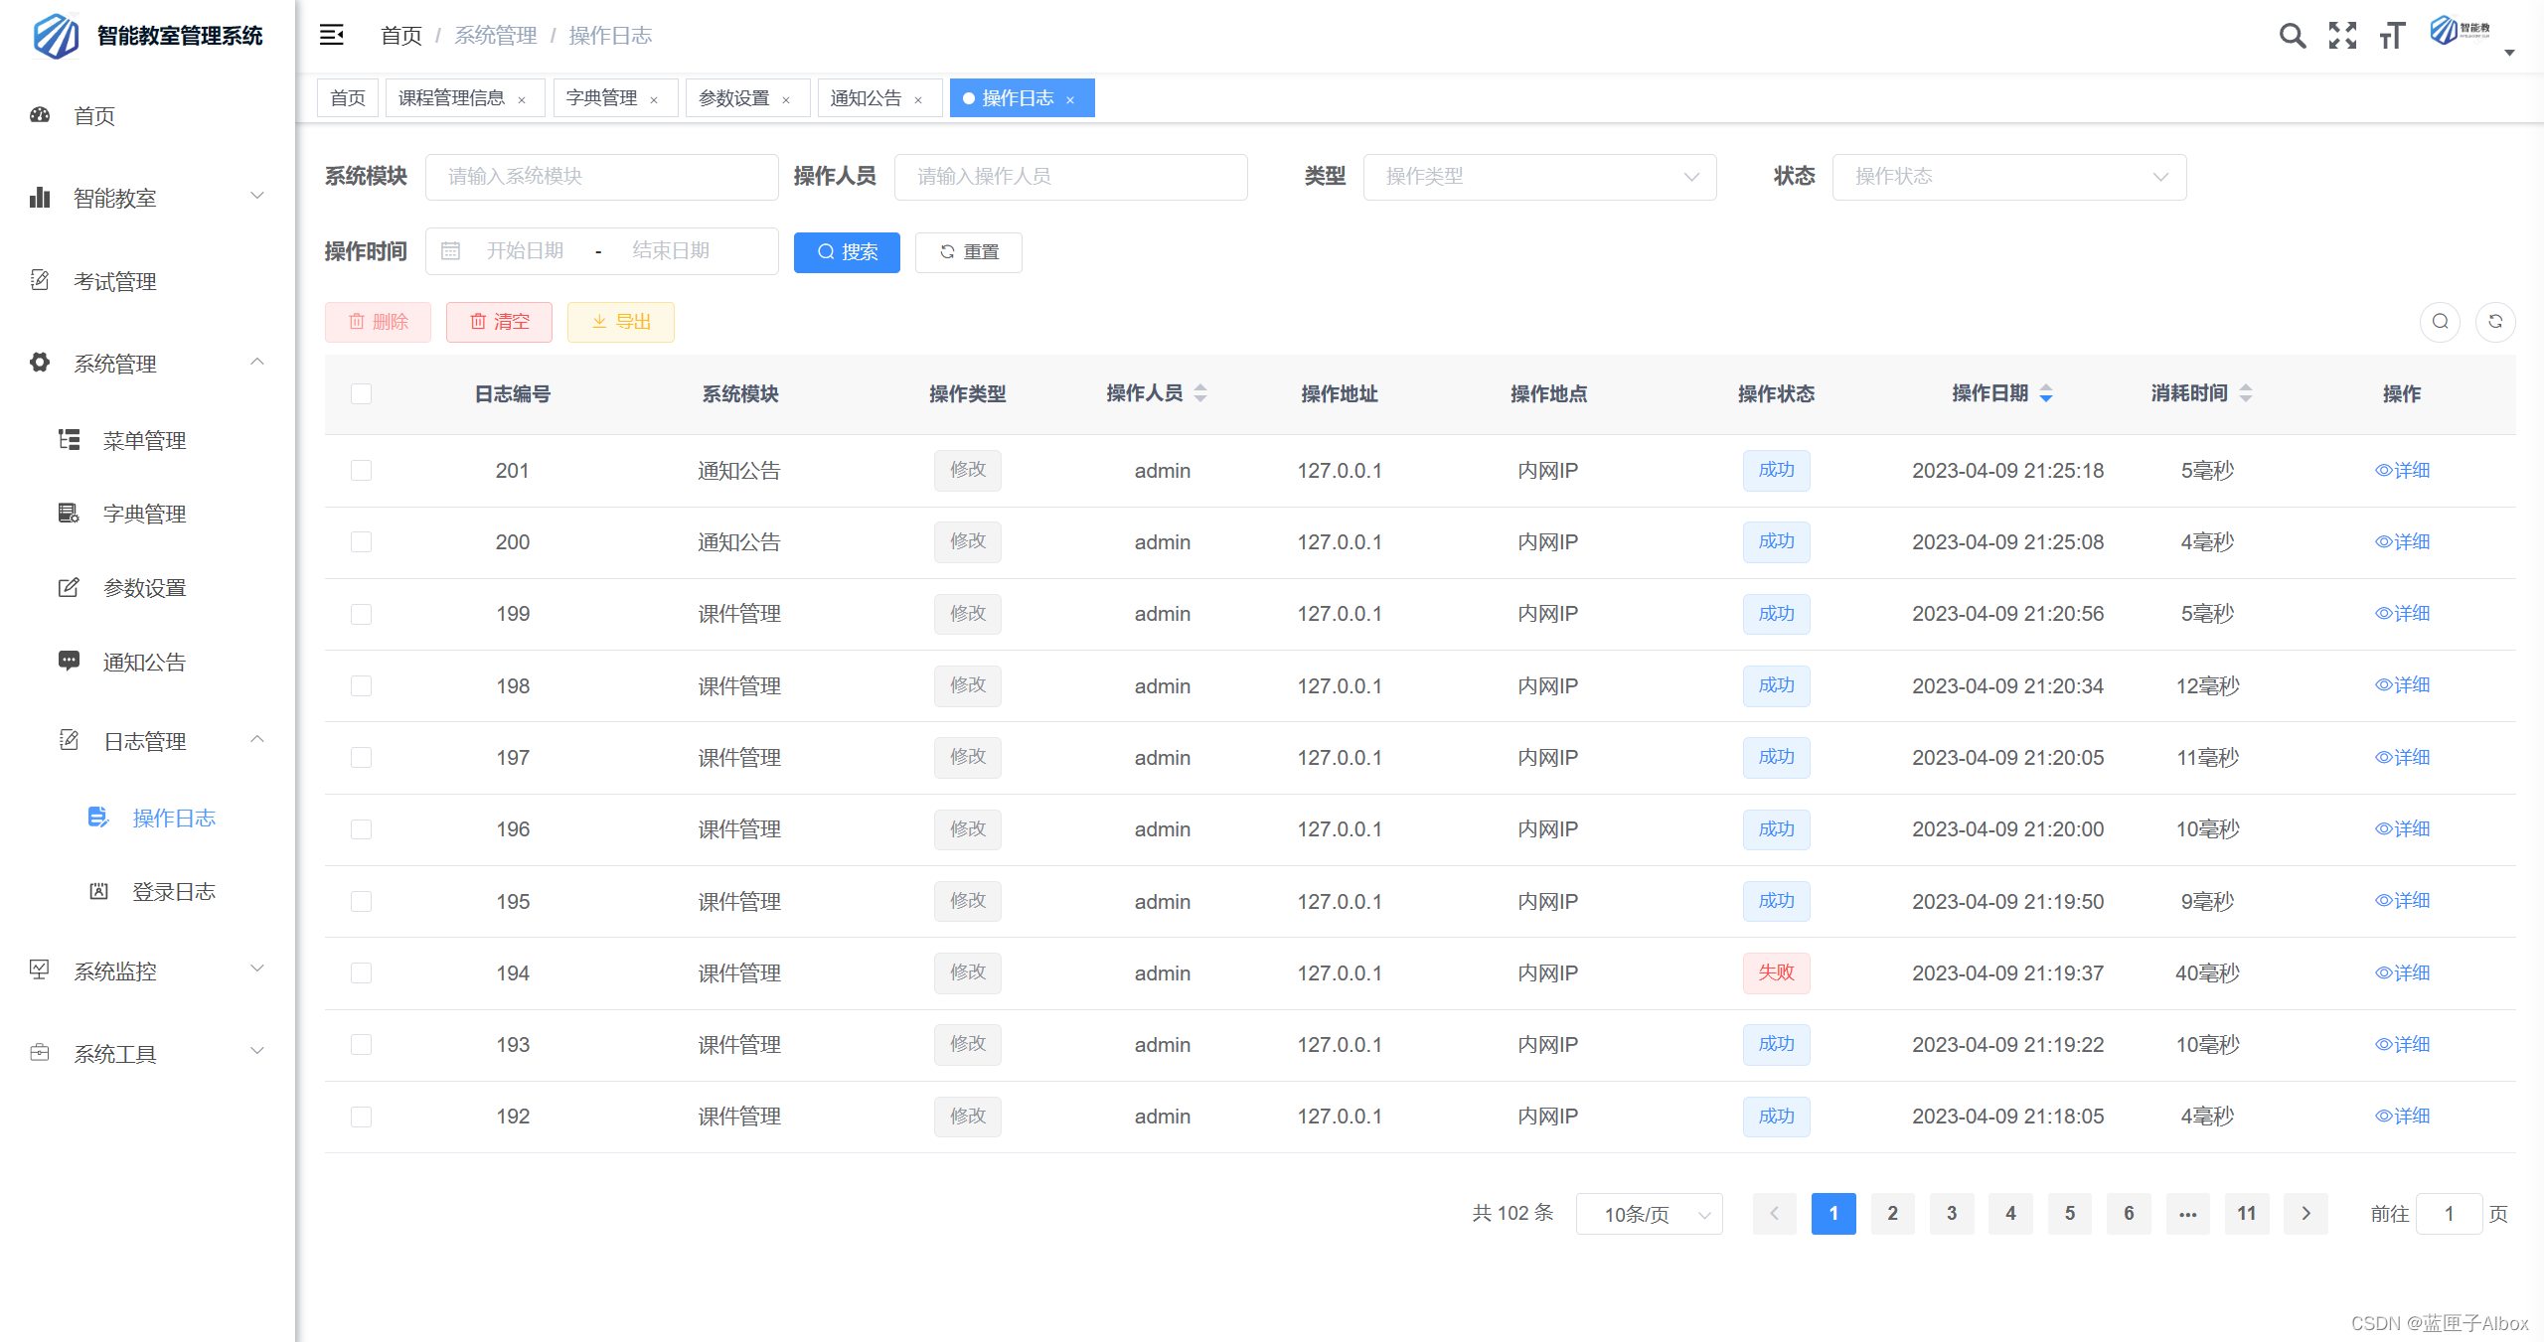Toggle fullscreen mode icon
This screenshot has width=2544, height=1342.
[2342, 36]
